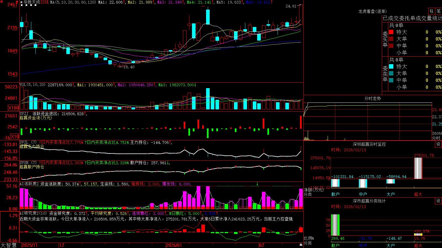Click the 超赢主力持仓 label
442x248 pixels.
32,146
